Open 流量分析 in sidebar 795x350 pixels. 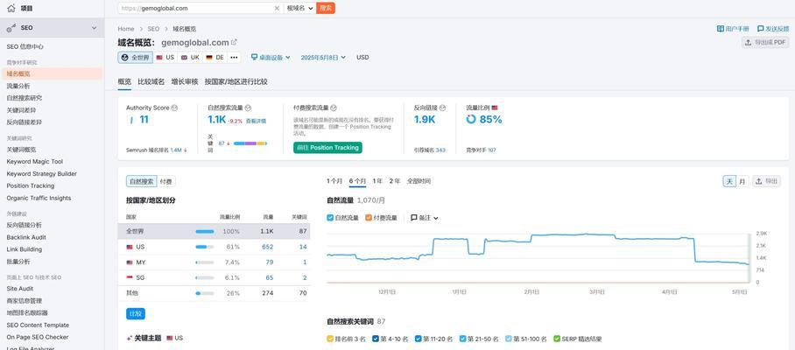tap(18, 86)
